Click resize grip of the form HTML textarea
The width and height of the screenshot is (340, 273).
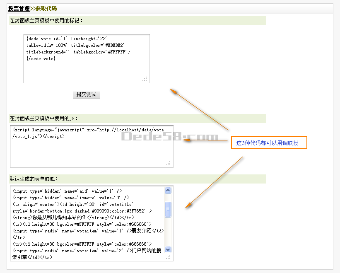coord(168,257)
